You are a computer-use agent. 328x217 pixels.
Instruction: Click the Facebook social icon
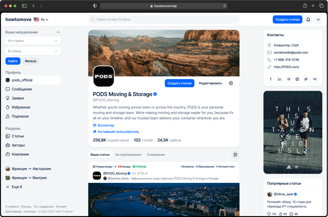point(271,79)
